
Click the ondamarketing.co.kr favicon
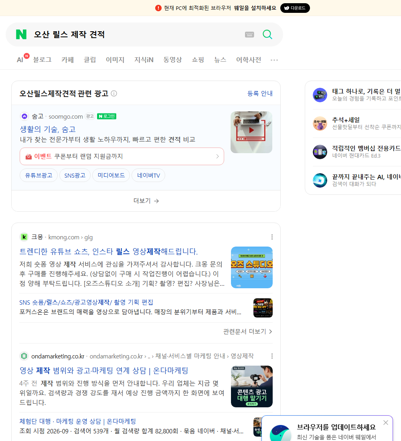pyautogui.click(x=24, y=356)
